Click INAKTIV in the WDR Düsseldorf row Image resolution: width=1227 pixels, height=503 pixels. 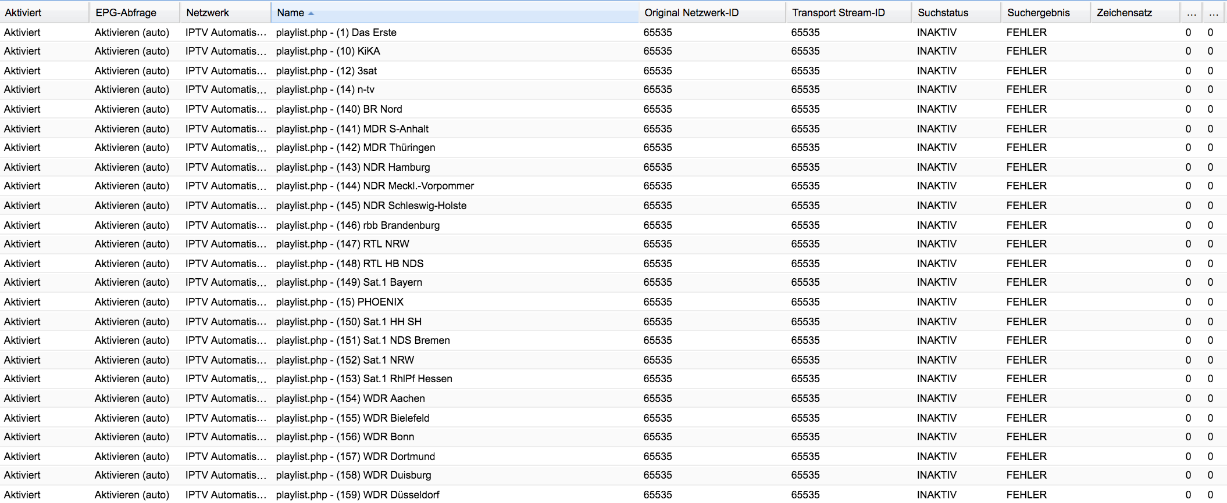click(x=937, y=495)
